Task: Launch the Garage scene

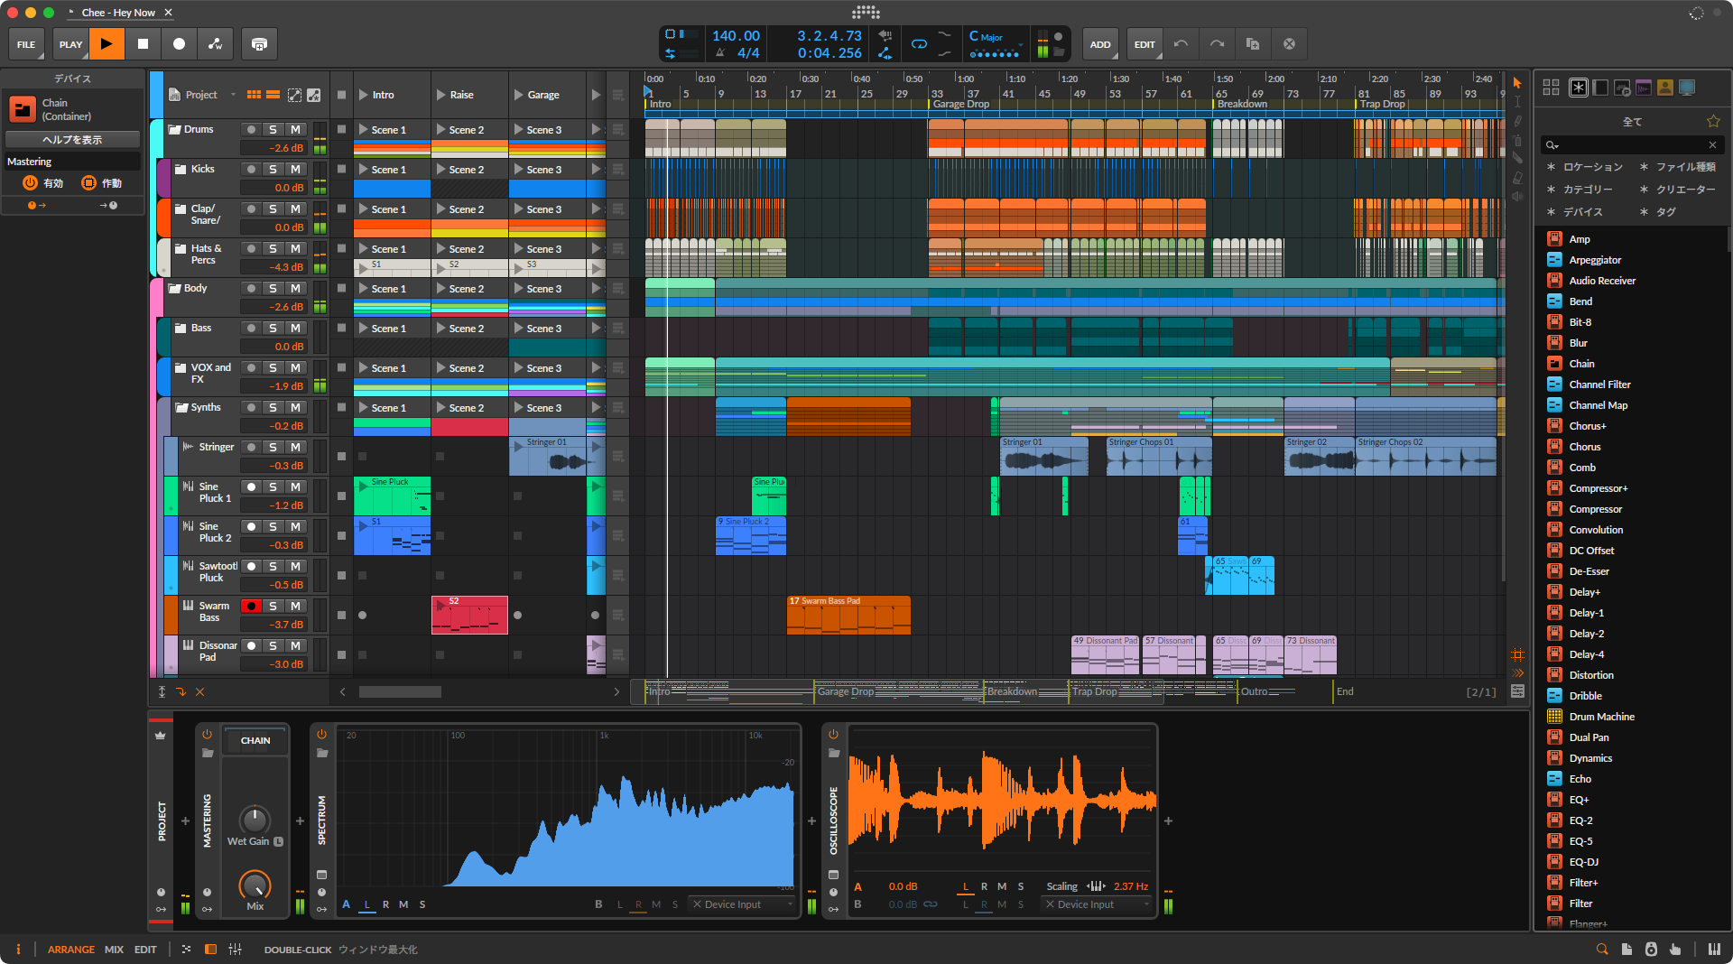Action: click(x=519, y=95)
